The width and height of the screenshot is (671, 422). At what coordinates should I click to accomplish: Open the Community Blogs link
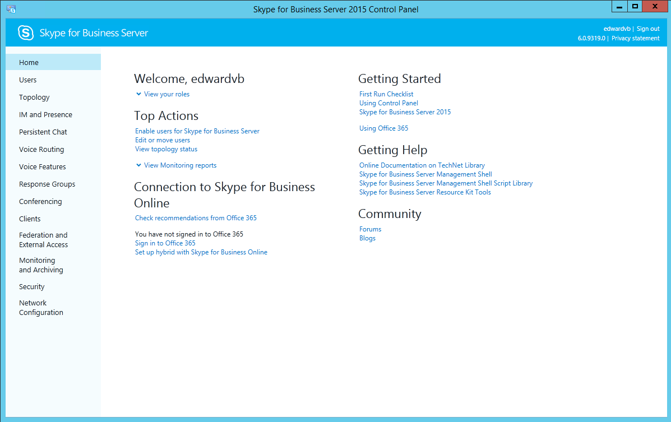tap(368, 238)
